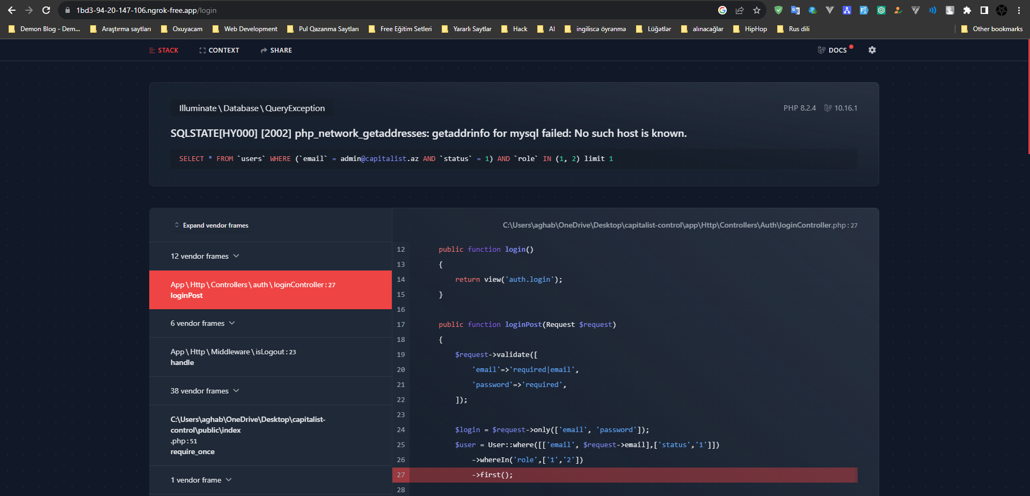The width and height of the screenshot is (1030, 496).
Task: Reload the current page
Action: (x=46, y=10)
